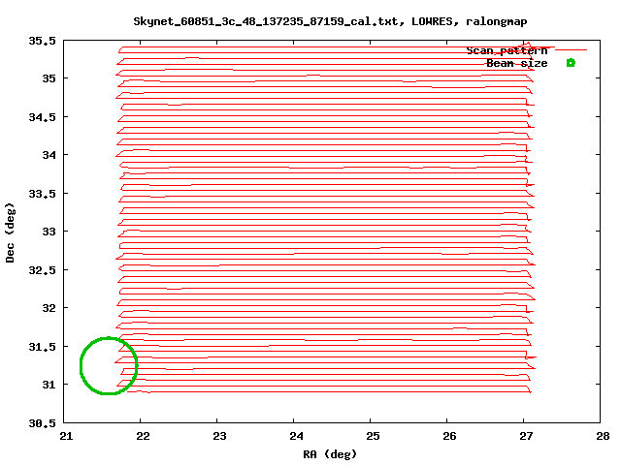Image resolution: width=621 pixels, height=465 pixels.
Task: Click the 'Scan pattern' legend label
Action: tap(507, 50)
